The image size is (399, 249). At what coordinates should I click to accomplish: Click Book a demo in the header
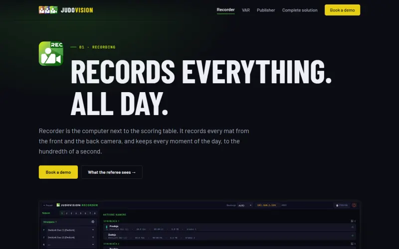click(342, 10)
